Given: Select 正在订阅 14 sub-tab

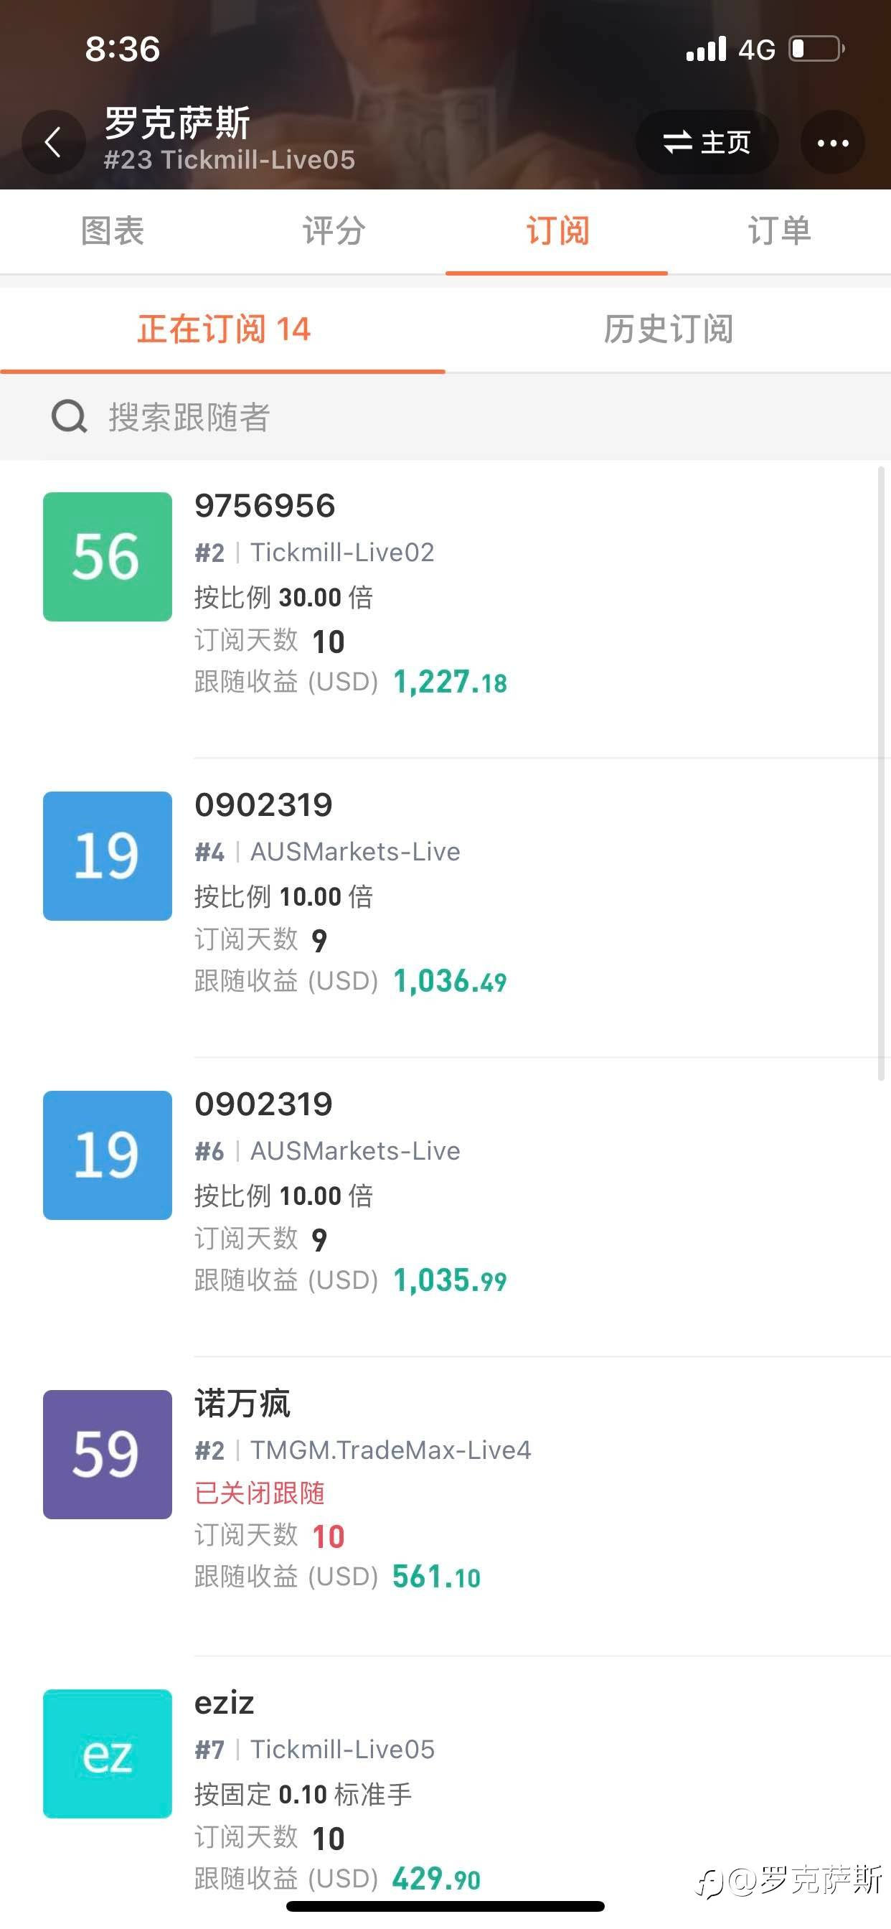Looking at the screenshot, I should tap(223, 329).
